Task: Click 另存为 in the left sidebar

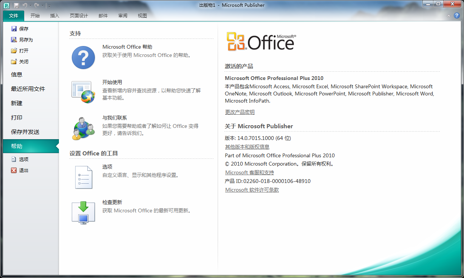Action: [26, 40]
